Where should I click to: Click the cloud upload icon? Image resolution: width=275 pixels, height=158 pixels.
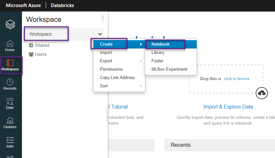click(x=262, y=93)
